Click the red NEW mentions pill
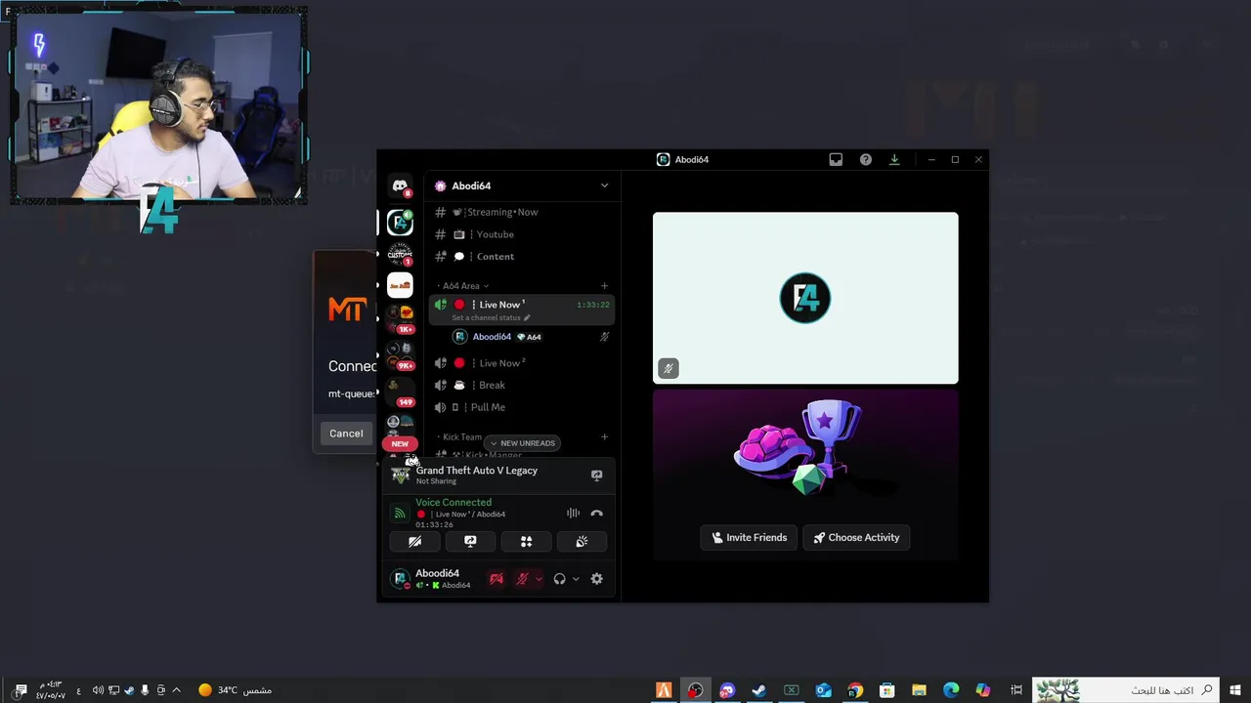 tap(400, 443)
